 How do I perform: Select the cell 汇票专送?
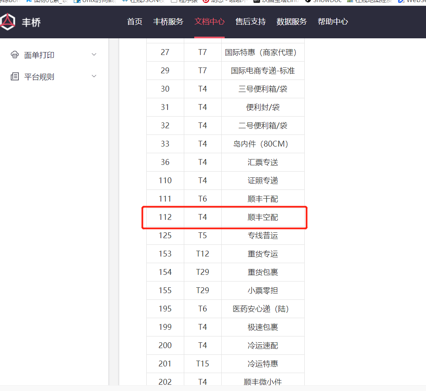click(x=263, y=162)
